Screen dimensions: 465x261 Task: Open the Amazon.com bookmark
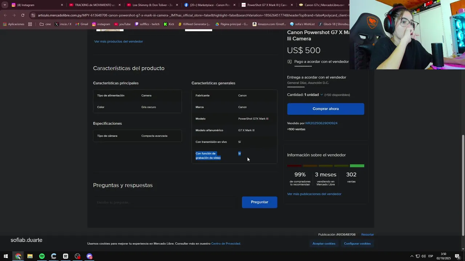[269, 24]
